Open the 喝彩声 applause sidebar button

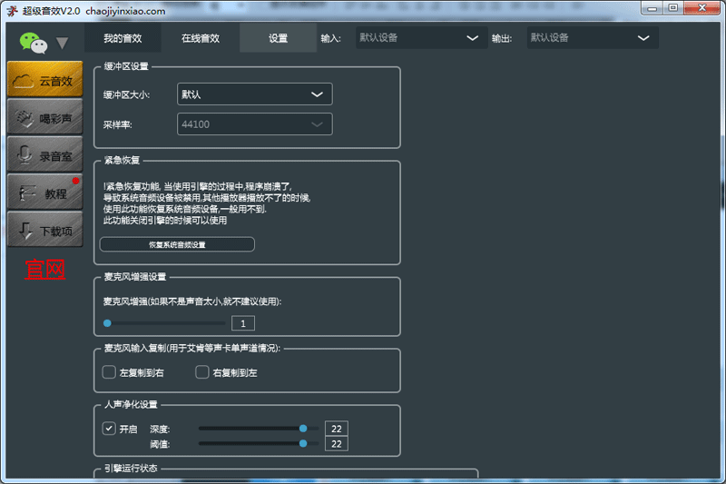[x=44, y=117]
